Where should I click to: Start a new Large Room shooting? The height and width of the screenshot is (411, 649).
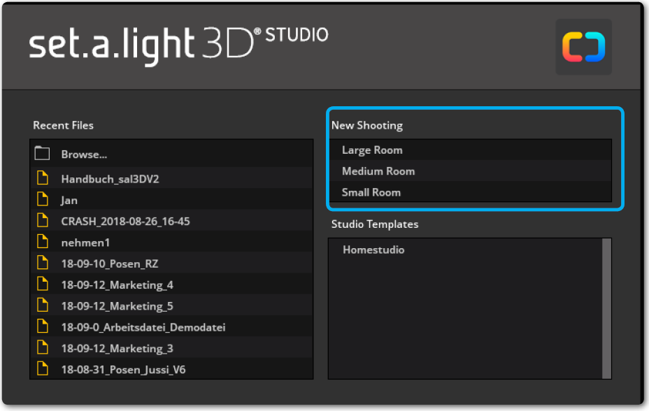[x=372, y=150]
